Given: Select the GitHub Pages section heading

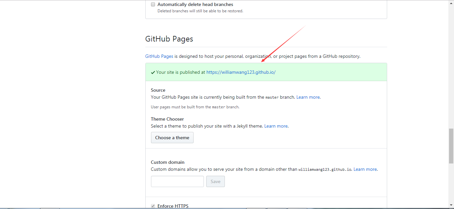Looking at the screenshot, I should tap(169, 39).
